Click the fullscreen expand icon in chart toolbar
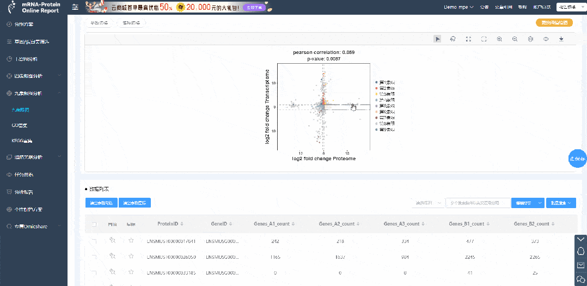Viewport: 587px width, 286px height. click(468, 39)
